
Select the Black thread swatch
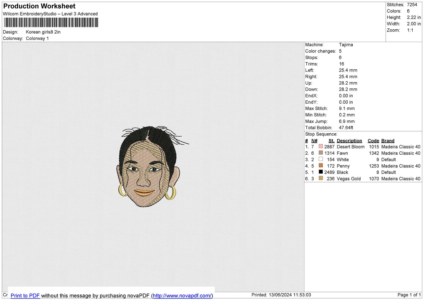pos(321,172)
